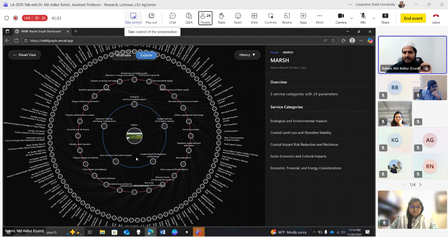448x237 pixels.
Task: Expand the camera options dropdown arrow
Action: 351,18
